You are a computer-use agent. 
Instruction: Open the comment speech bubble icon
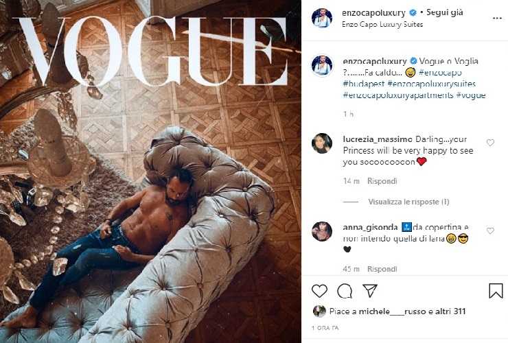[345, 291]
